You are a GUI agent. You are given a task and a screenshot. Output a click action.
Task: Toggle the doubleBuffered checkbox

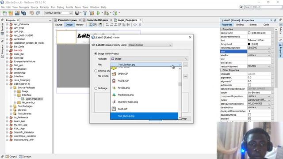point(249,115)
